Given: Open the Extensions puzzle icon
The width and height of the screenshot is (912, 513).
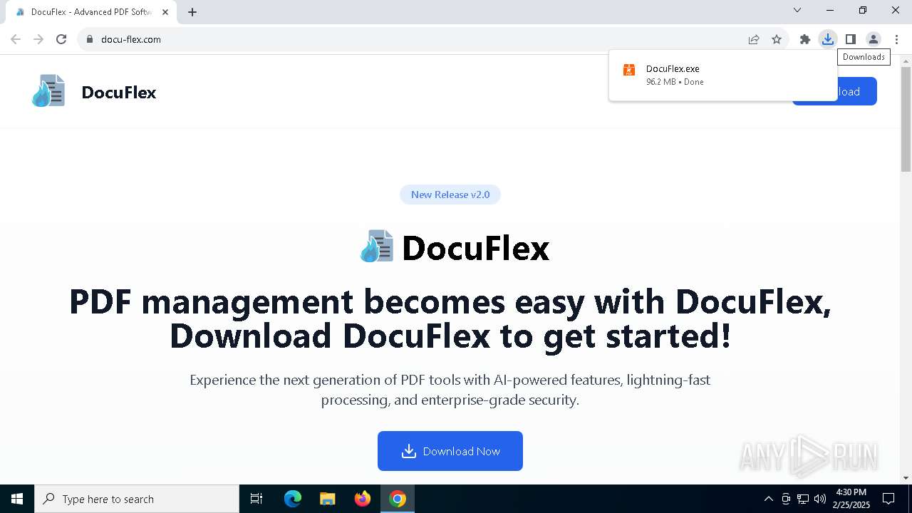Looking at the screenshot, I should (x=805, y=39).
